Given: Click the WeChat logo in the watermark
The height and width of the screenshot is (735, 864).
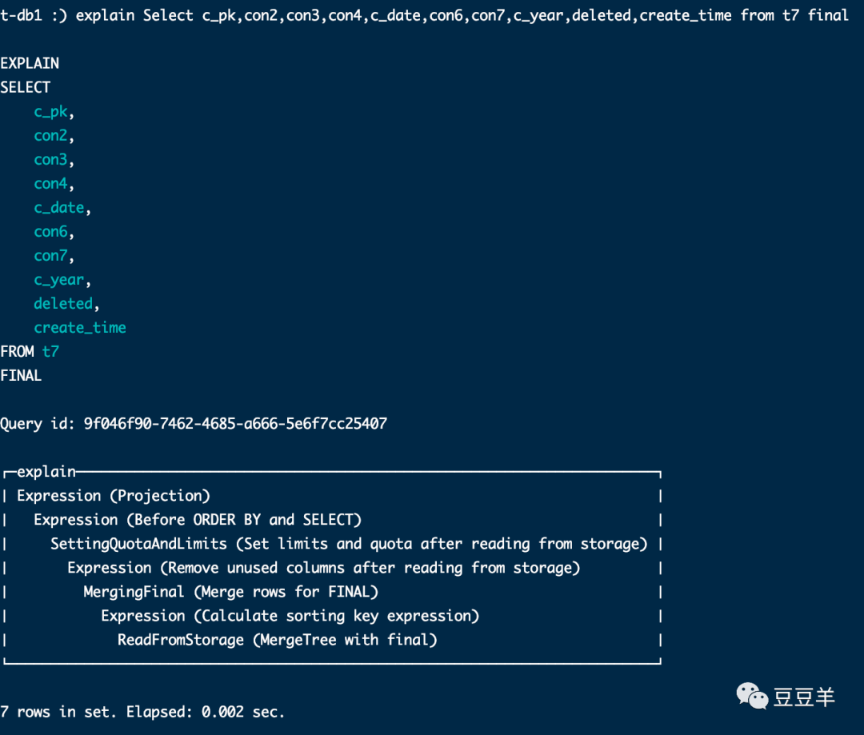Looking at the screenshot, I should pyautogui.click(x=752, y=694).
